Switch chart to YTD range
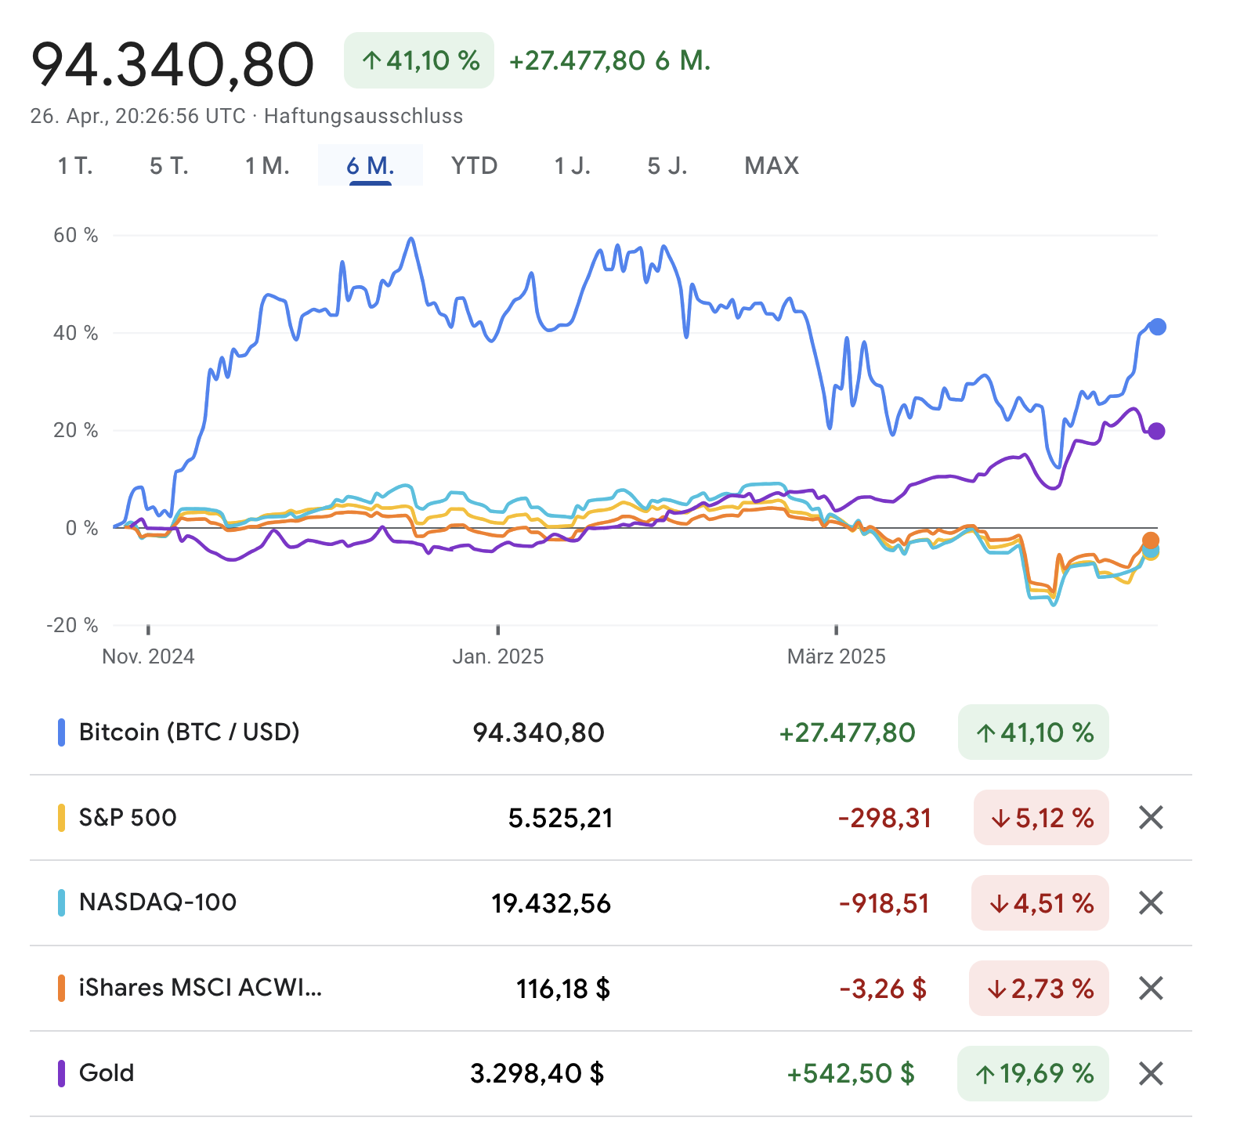This screenshot has width=1233, height=1139. tap(474, 166)
